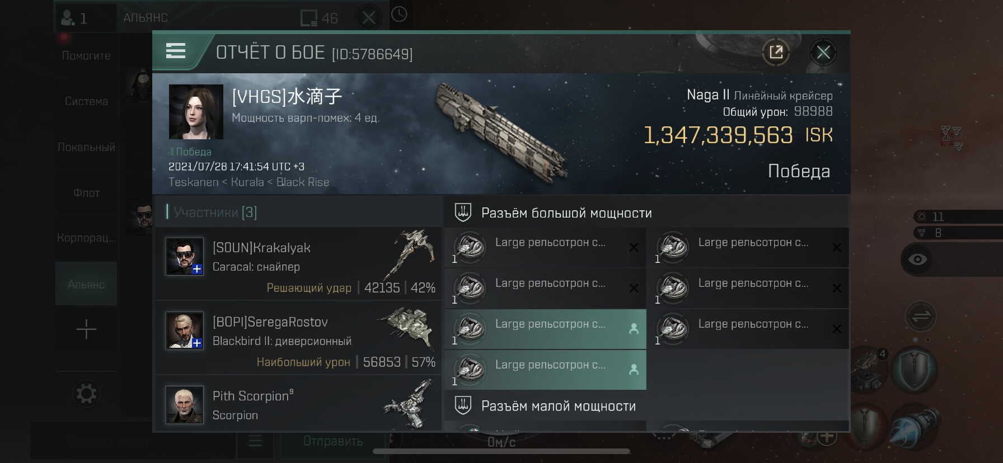Toggle the eye visibility button on right
The width and height of the screenshot is (1003, 463).
pos(917,259)
